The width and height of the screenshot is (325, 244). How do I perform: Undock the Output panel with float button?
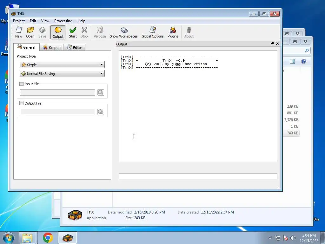point(272,44)
